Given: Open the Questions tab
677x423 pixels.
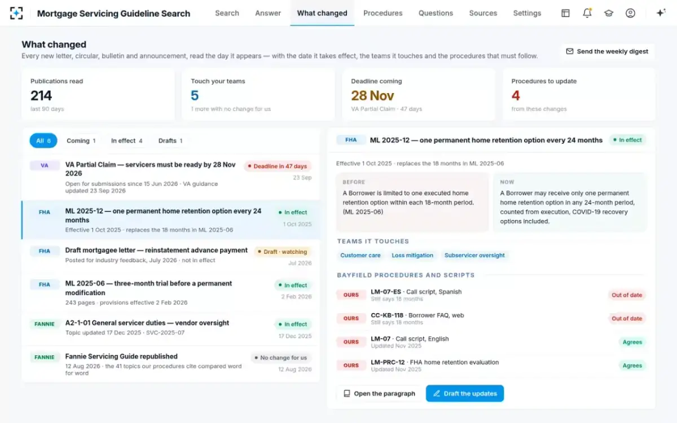Looking at the screenshot, I should (436, 13).
